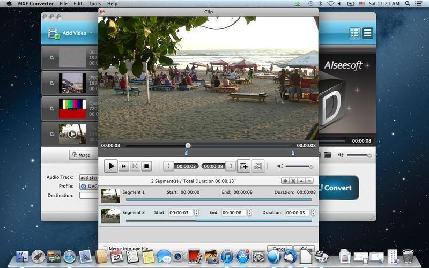Image resolution: width=429 pixels, height=268 pixels.
Task: Click the Convert button
Action: coord(337,188)
